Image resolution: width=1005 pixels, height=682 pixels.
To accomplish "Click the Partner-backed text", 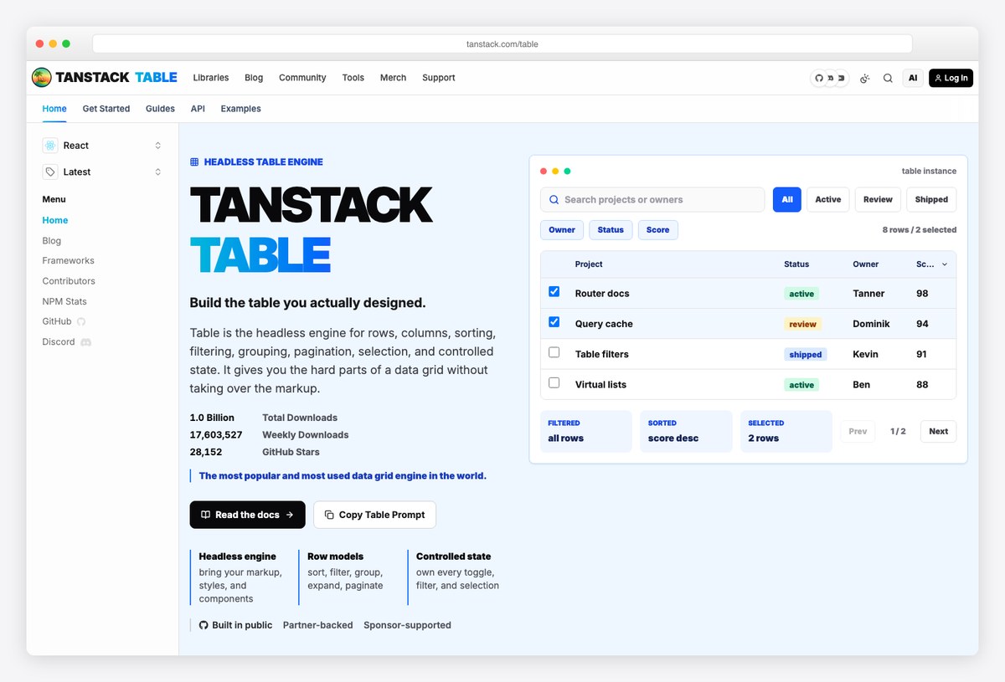I will pos(318,625).
